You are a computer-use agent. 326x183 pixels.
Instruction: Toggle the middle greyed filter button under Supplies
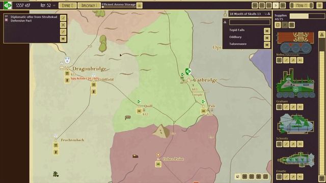(x=285, y=25)
